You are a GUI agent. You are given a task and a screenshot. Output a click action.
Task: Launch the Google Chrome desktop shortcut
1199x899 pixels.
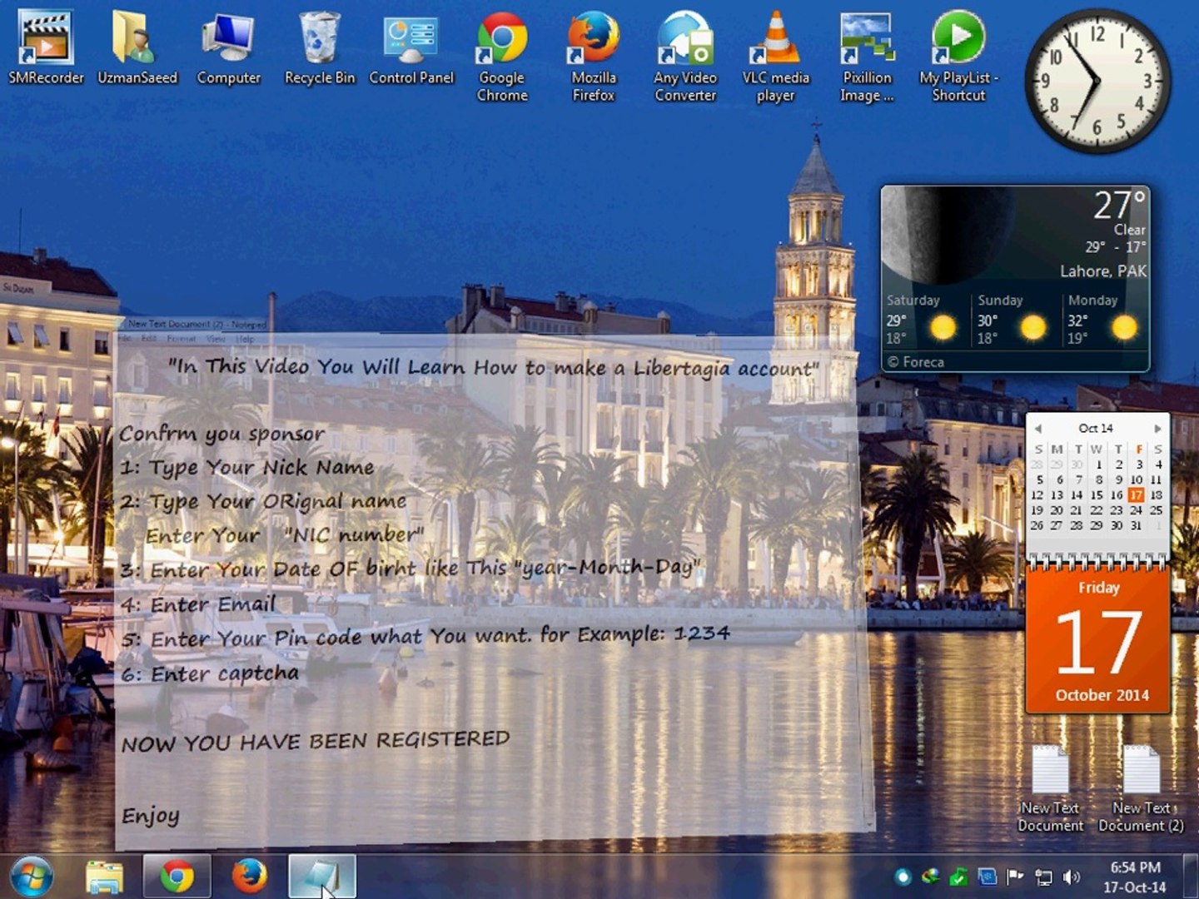(502, 56)
